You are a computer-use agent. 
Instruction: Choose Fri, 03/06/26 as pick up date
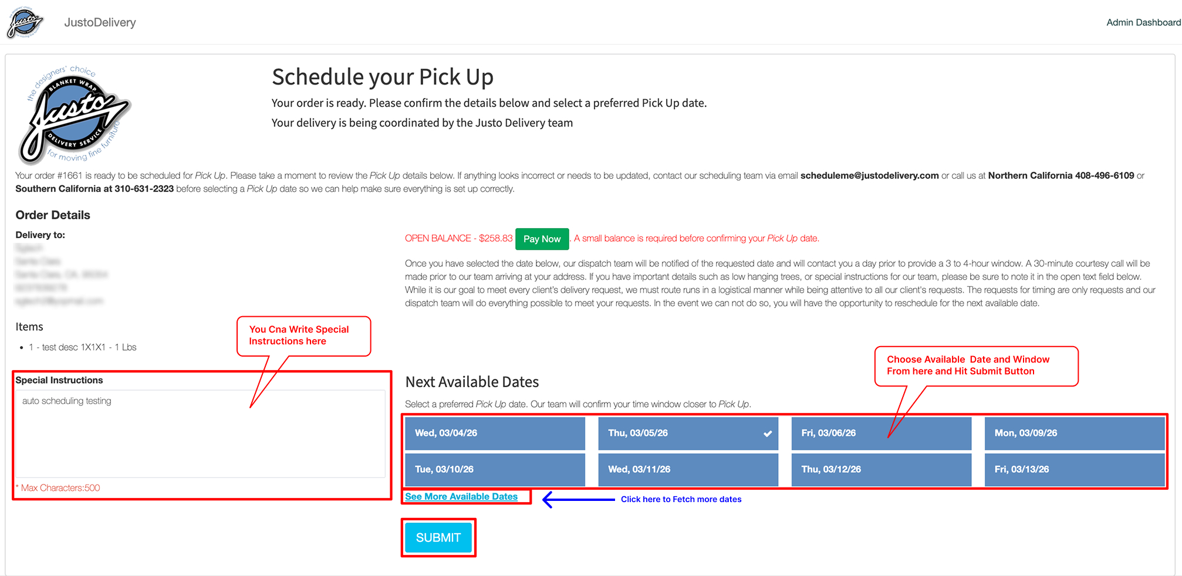pos(881,433)
